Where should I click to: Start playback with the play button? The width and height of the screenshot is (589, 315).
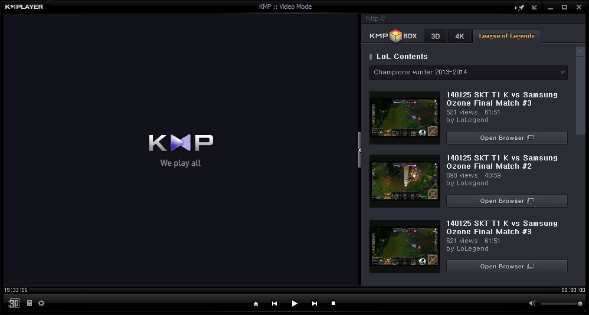tap(294, 303)
